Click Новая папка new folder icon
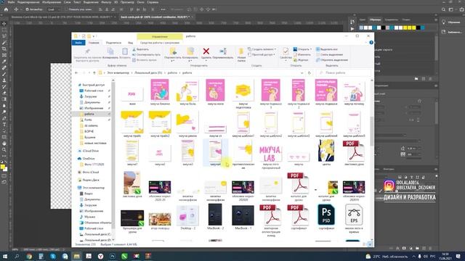Viewport: 465px width, 261px height. (x=241, y=51)
